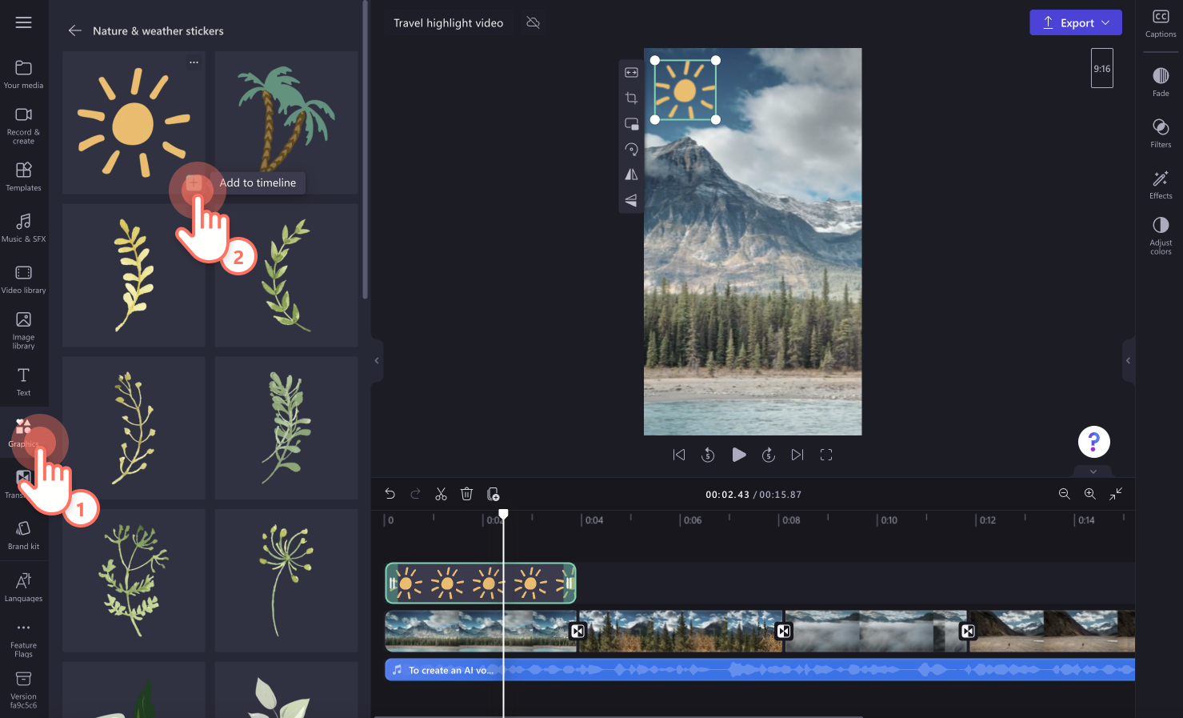Open the Languages tab
Viewport: 1183px width, 718px height.
24,587
